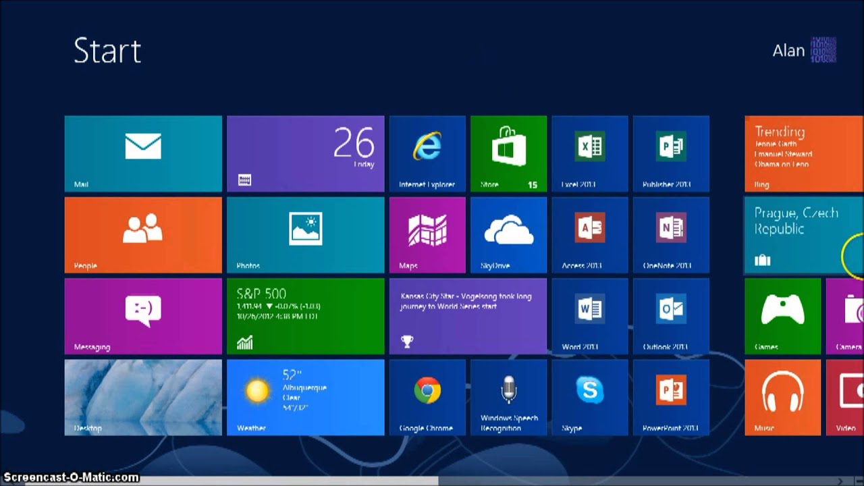Image resolution: width=864 pixels, height=486 pixels.
Task: Launch Skype tile
Action: (590, 398)
